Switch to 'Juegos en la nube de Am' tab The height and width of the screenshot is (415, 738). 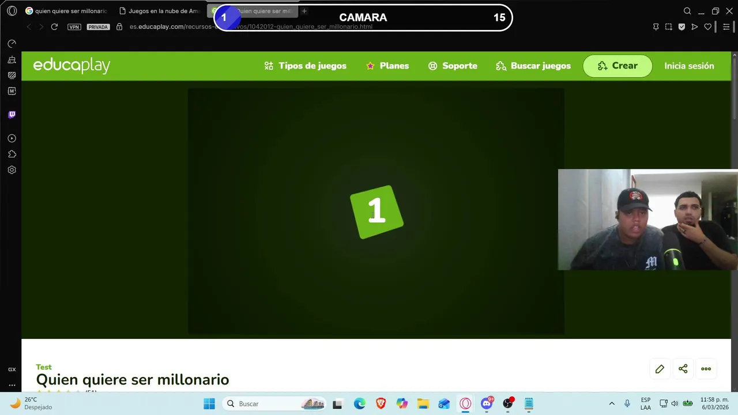pos(160,11)
